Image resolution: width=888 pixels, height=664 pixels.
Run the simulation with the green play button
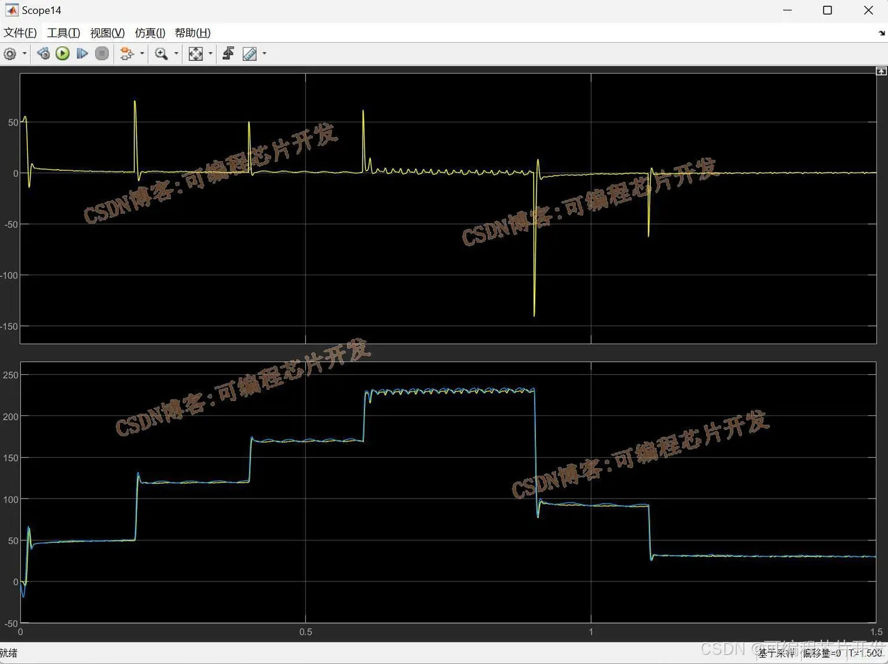point(62,54)
